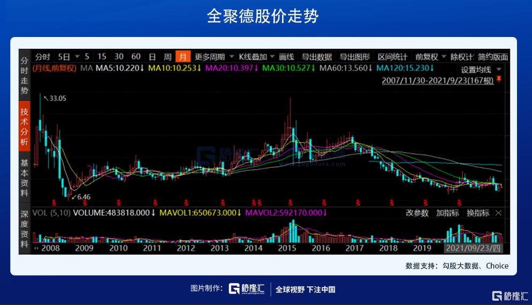Open the 设置均线 moving average settings
This screenshot has width=532, height=305.
click(x=476, y=70)
